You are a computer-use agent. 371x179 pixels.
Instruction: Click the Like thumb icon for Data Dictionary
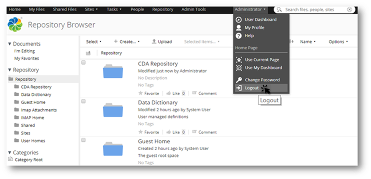(x=169, y=132)
